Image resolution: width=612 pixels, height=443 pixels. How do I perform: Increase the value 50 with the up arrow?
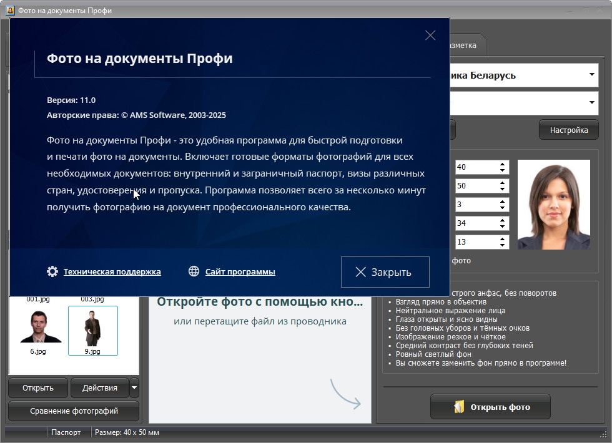502,182
